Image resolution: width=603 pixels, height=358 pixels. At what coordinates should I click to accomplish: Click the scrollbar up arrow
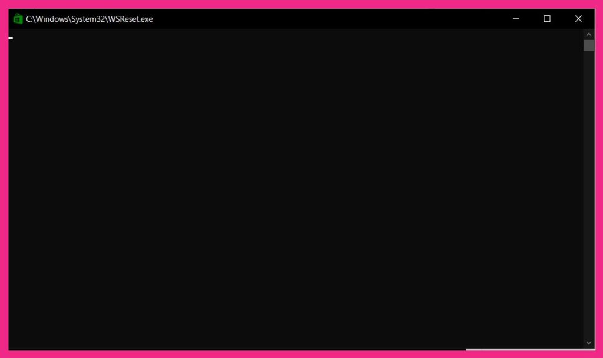[589, 34]
